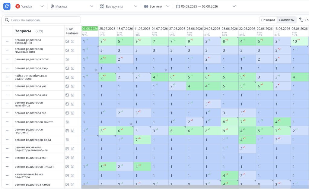Click the Yandex logo icon
This screenshot has height=189, width=309.
[18, 6]
